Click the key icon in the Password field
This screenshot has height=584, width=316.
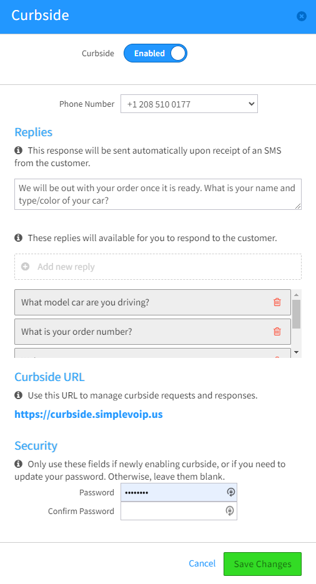[230, 492]
